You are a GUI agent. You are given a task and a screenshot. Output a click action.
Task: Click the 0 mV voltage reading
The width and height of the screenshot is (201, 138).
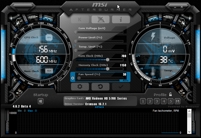[169, 50]
